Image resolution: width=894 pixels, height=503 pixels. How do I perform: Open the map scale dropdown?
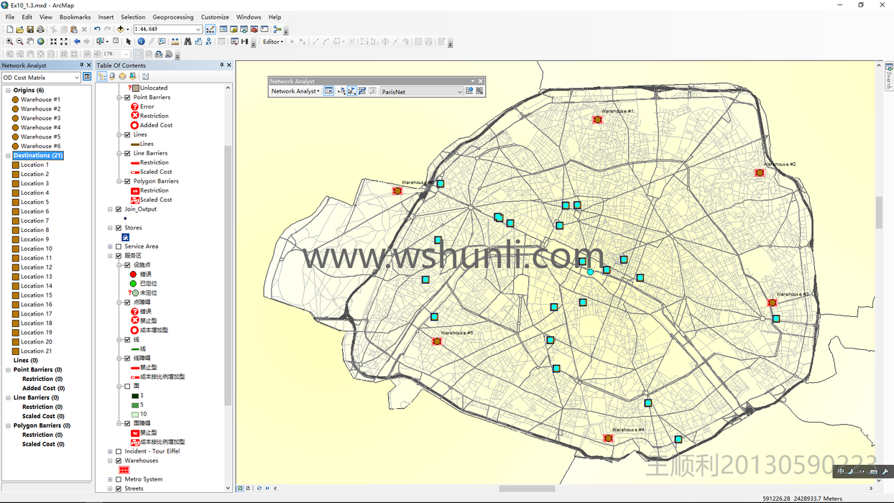[198, 29]
